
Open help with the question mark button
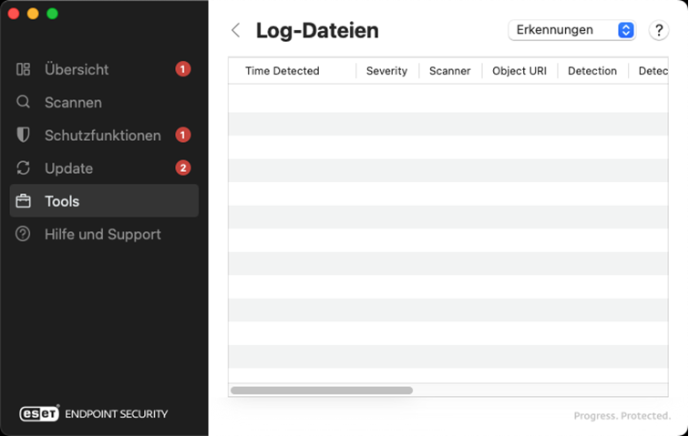pyautogui.click(x=658, y=30)
